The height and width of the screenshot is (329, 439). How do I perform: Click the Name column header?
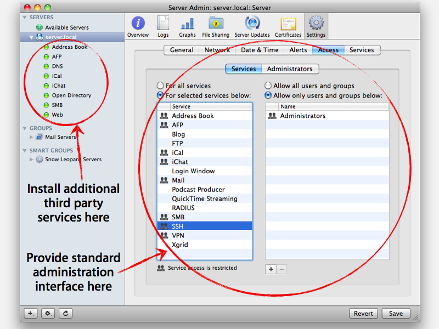tap(334, 106)
